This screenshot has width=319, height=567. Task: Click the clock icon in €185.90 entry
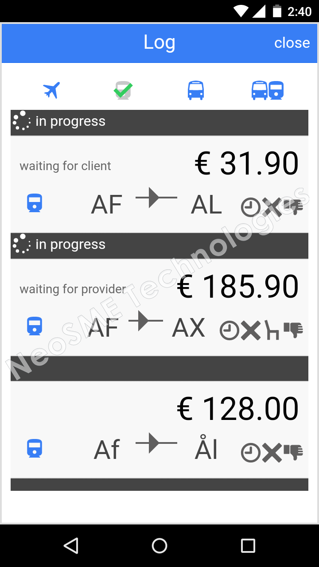230,330
